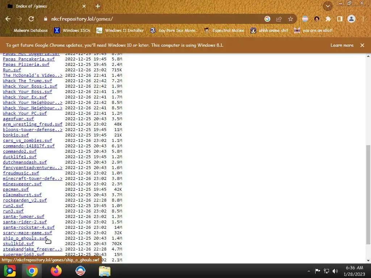Click the Google icon in address bar
This screenshot has width=371, height=278.
pos(267,19)
